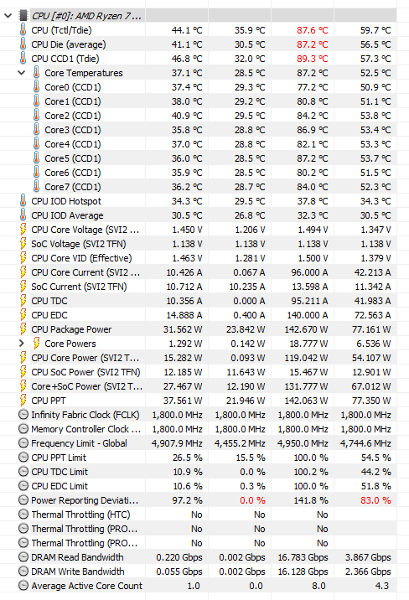Screen dimensions: 409x600
Task: Select the CPU Die (average) sensor row
Action: [x=198, y=44]
